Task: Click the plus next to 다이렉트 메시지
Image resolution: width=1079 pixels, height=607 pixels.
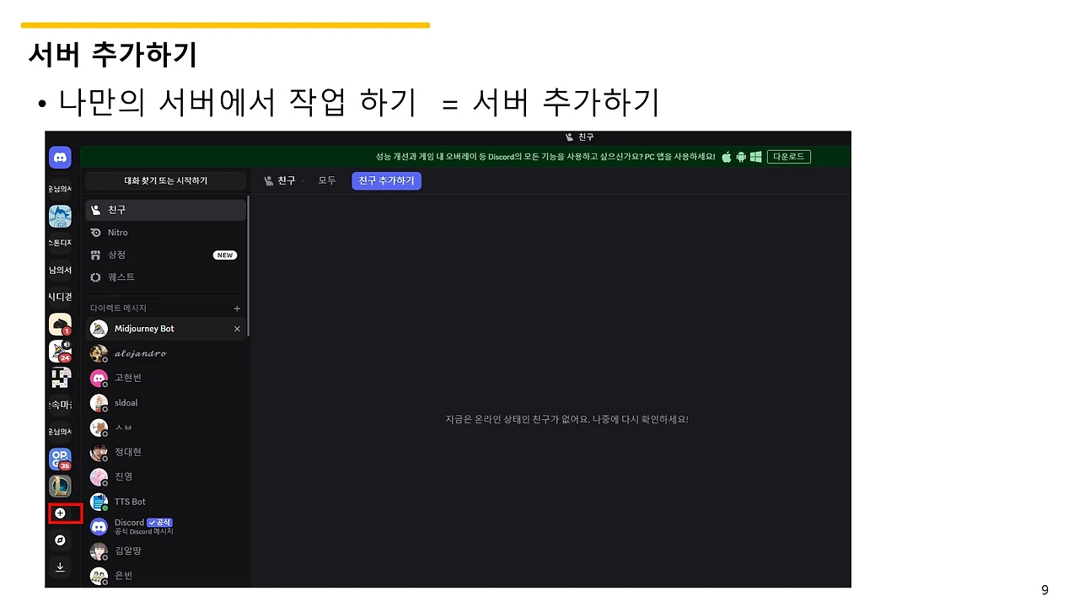Action: [237, 307]
